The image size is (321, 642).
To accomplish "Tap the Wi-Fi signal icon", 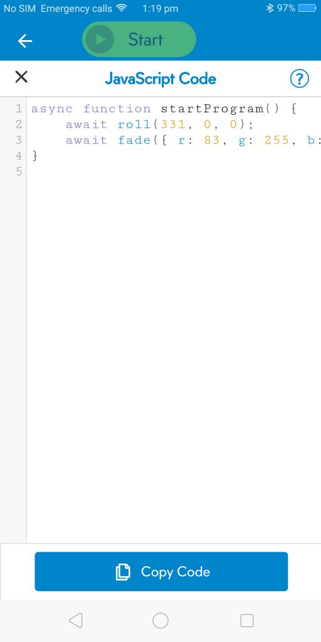I will point(122,8).
